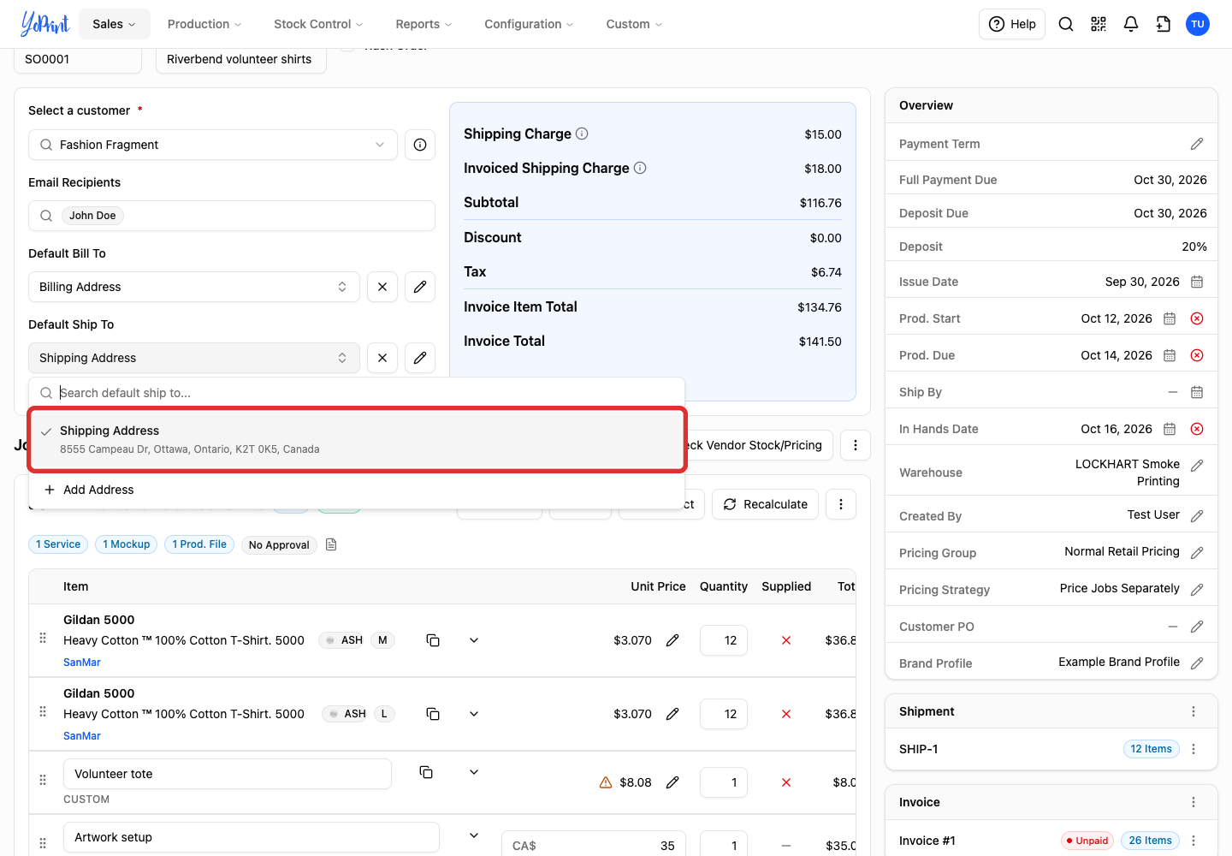The height and width of the screenshot is (856, 1232).
Task: Clear the Prod. Start date
Action: pos(1197,318)
